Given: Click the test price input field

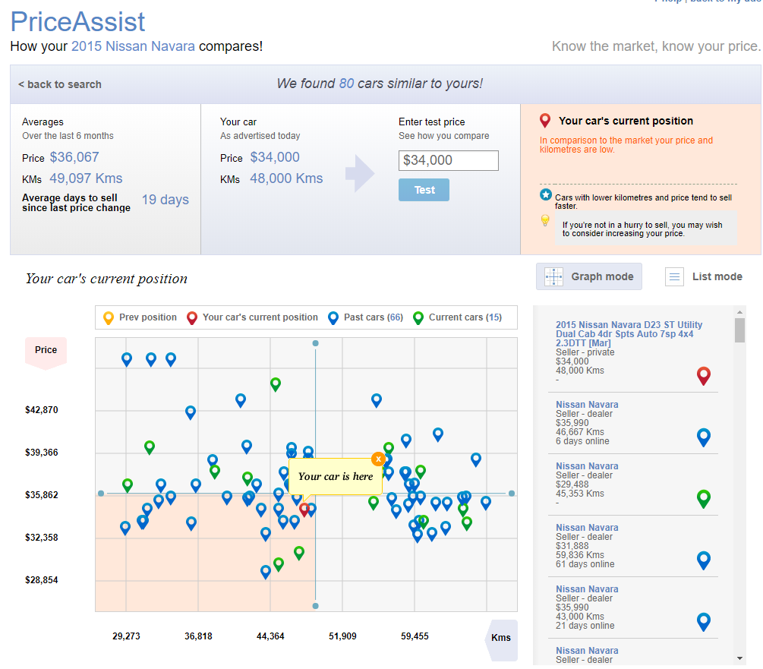Looking at the screenshot, I should (448, 160).
